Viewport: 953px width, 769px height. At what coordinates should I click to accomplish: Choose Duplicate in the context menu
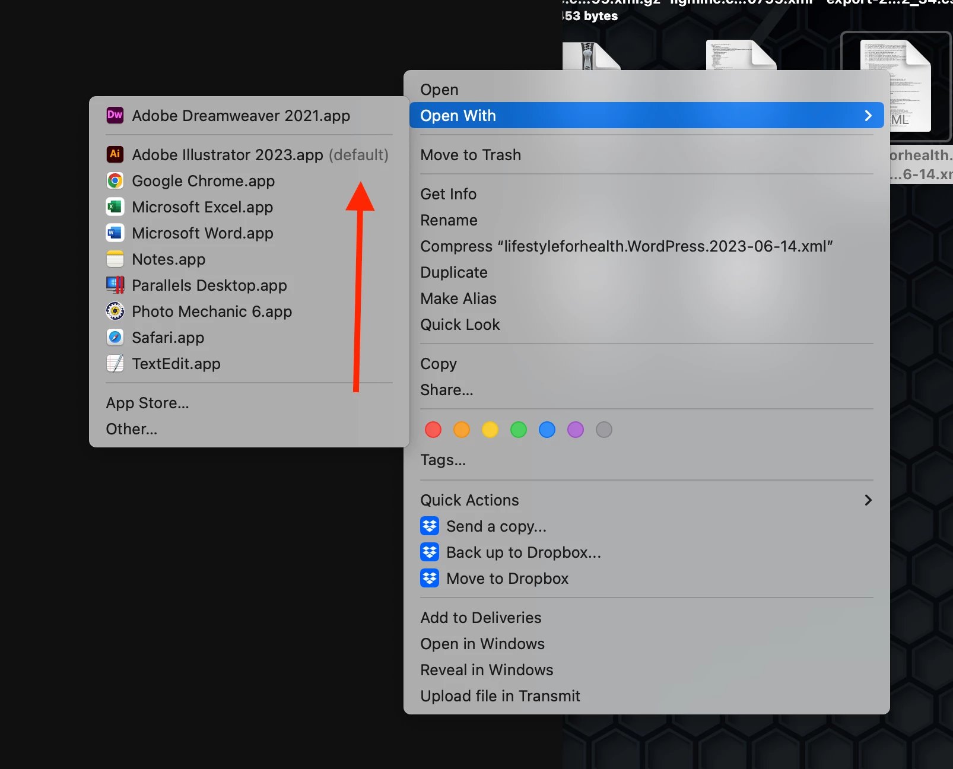647,272
